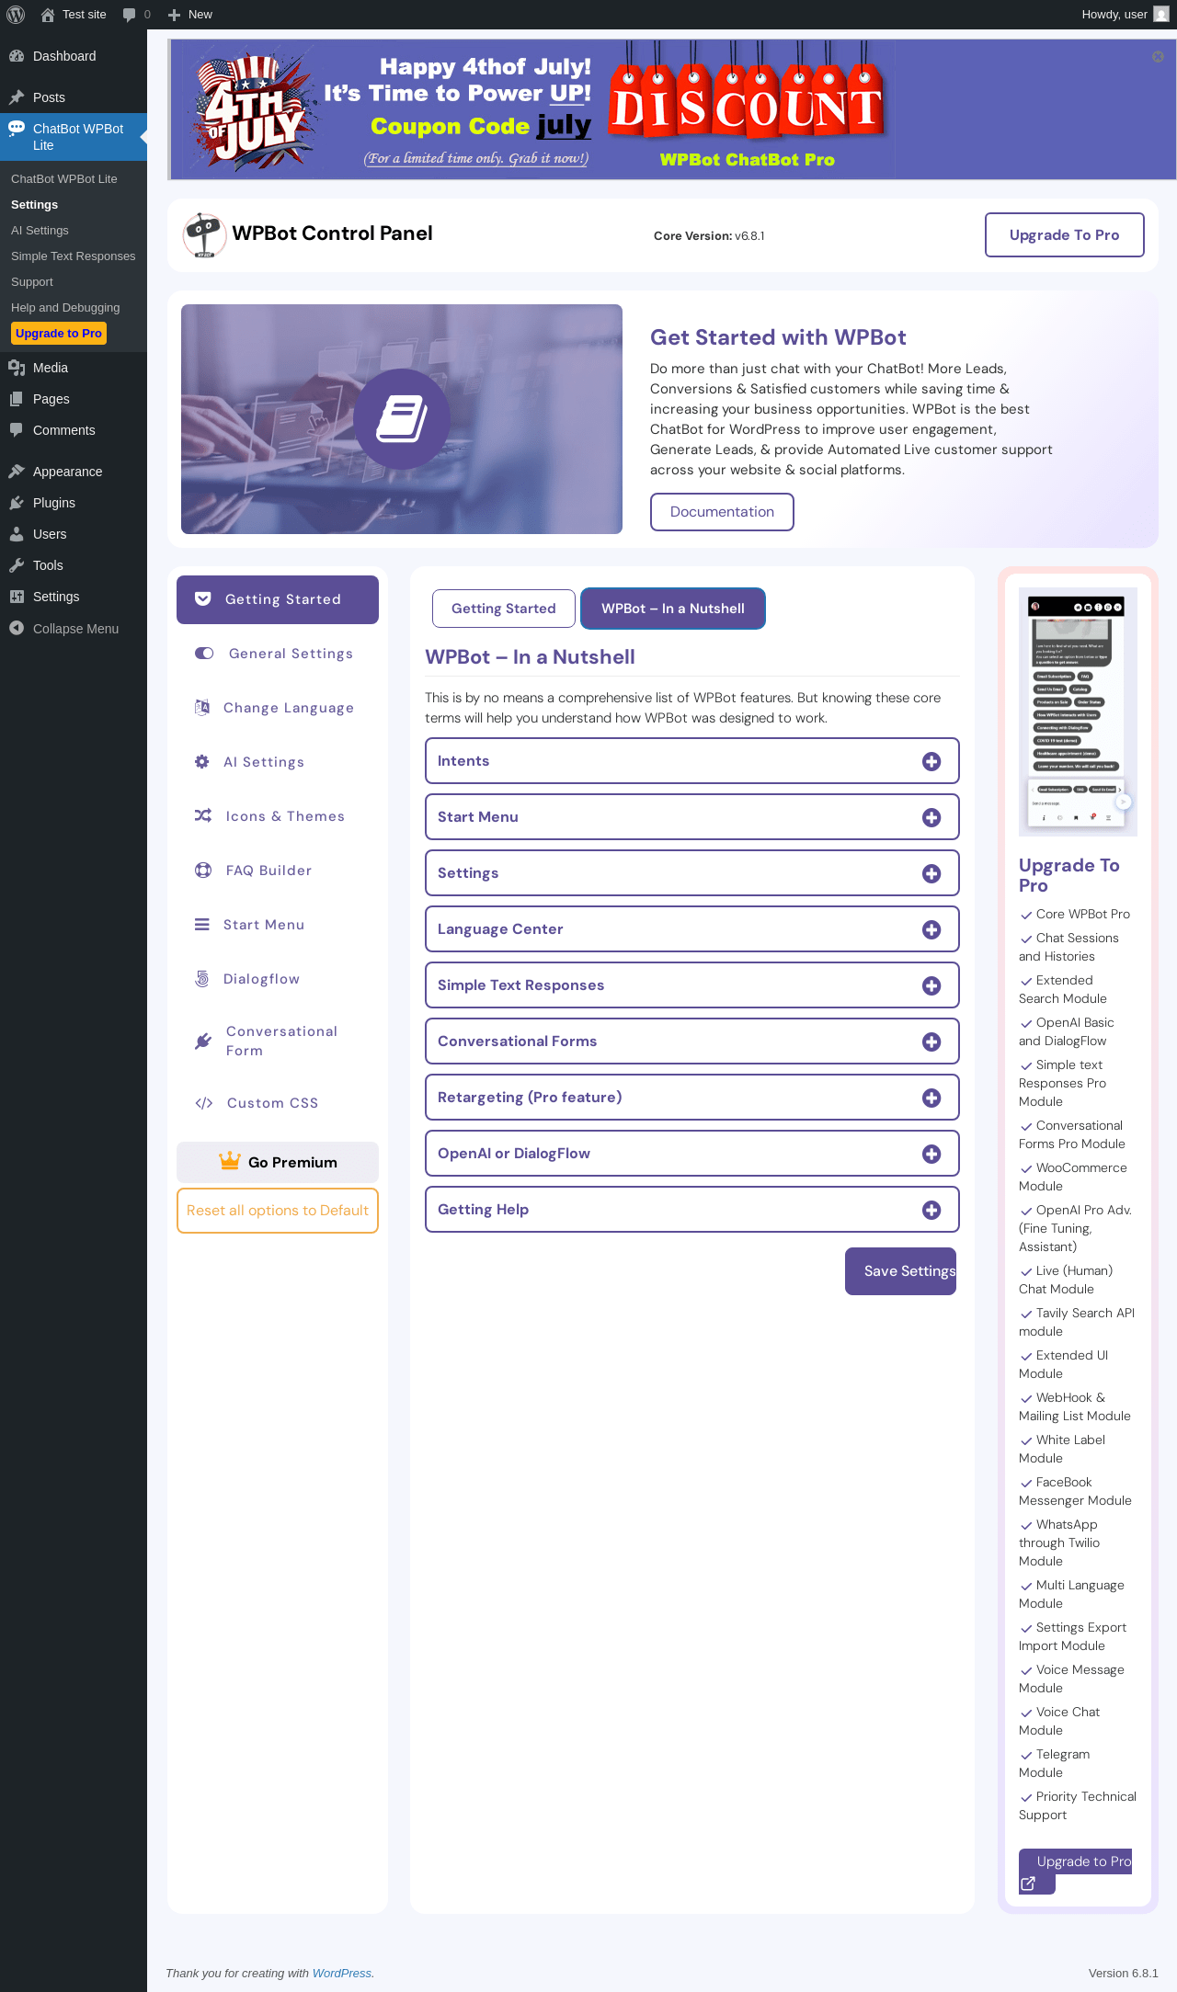This screenshot has height=1992, width=1177.
Task: Click the book icon on video thumbnail
Action: point(402,419)
